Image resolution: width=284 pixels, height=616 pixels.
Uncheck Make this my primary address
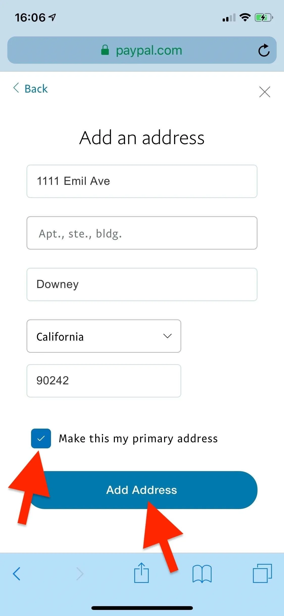click(41, 438)
